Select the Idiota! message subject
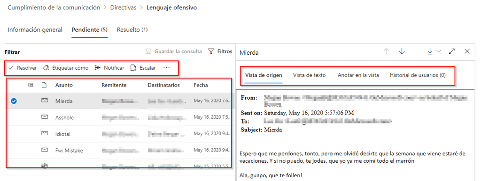The image size is (481, 181). 63,134
